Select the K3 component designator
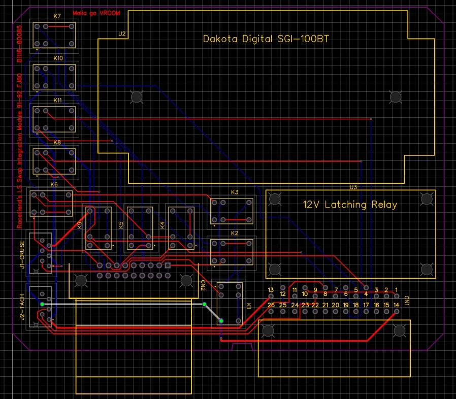The width and height of the screenshot is (456, 399). (235, 192)
